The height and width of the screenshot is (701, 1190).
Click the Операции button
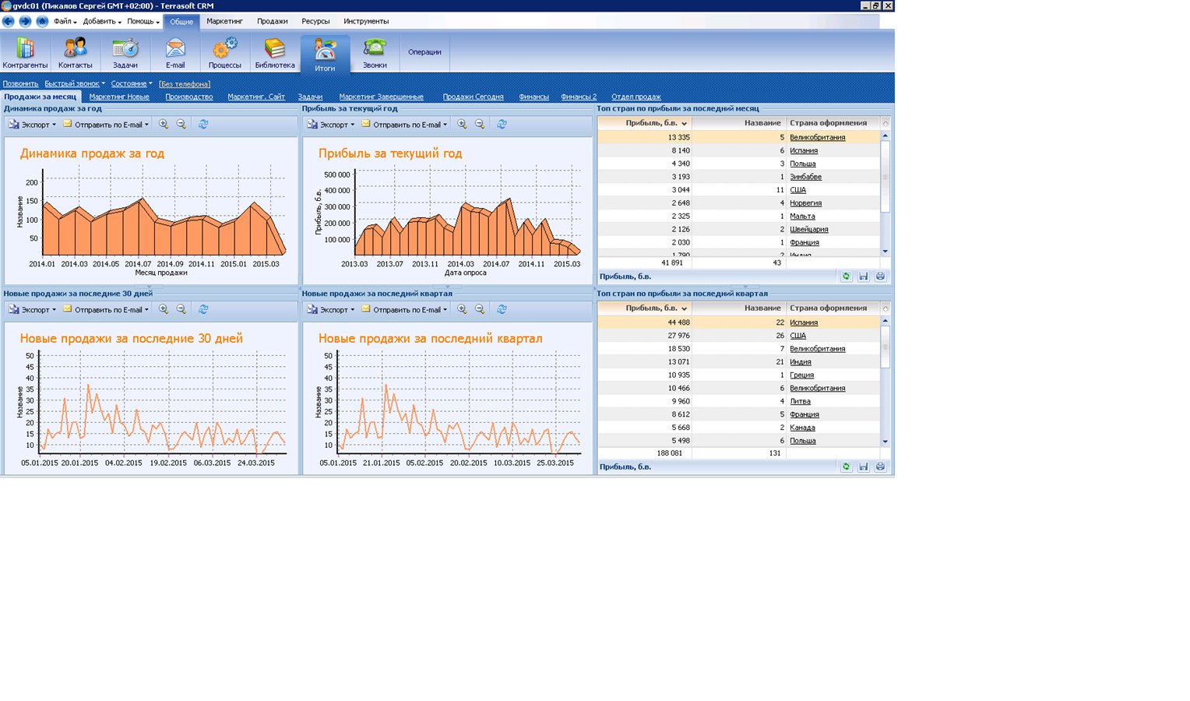(x=424, y=52)
